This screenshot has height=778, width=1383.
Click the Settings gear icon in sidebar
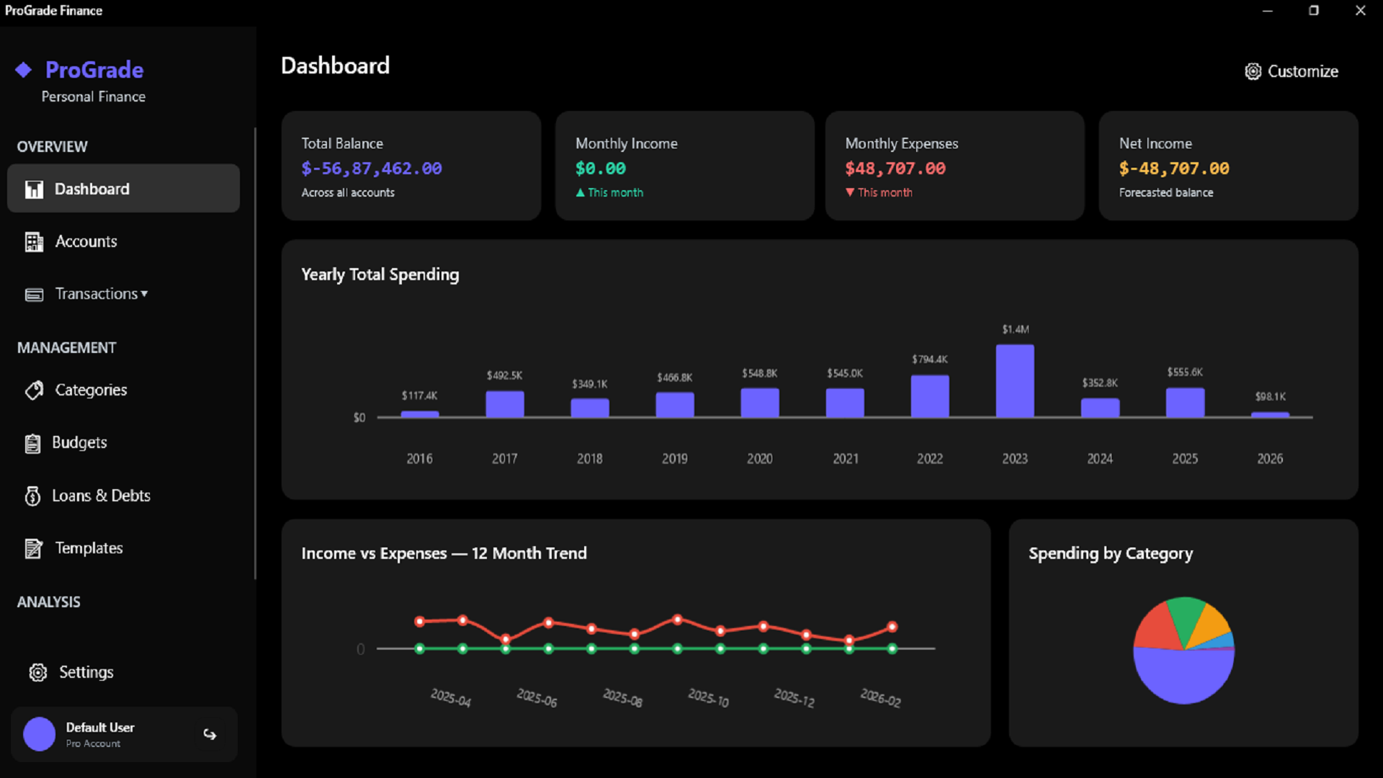(38, 672)
